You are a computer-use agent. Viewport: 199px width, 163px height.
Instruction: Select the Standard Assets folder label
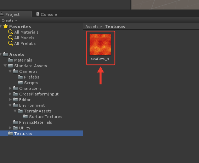coord(30,66)
